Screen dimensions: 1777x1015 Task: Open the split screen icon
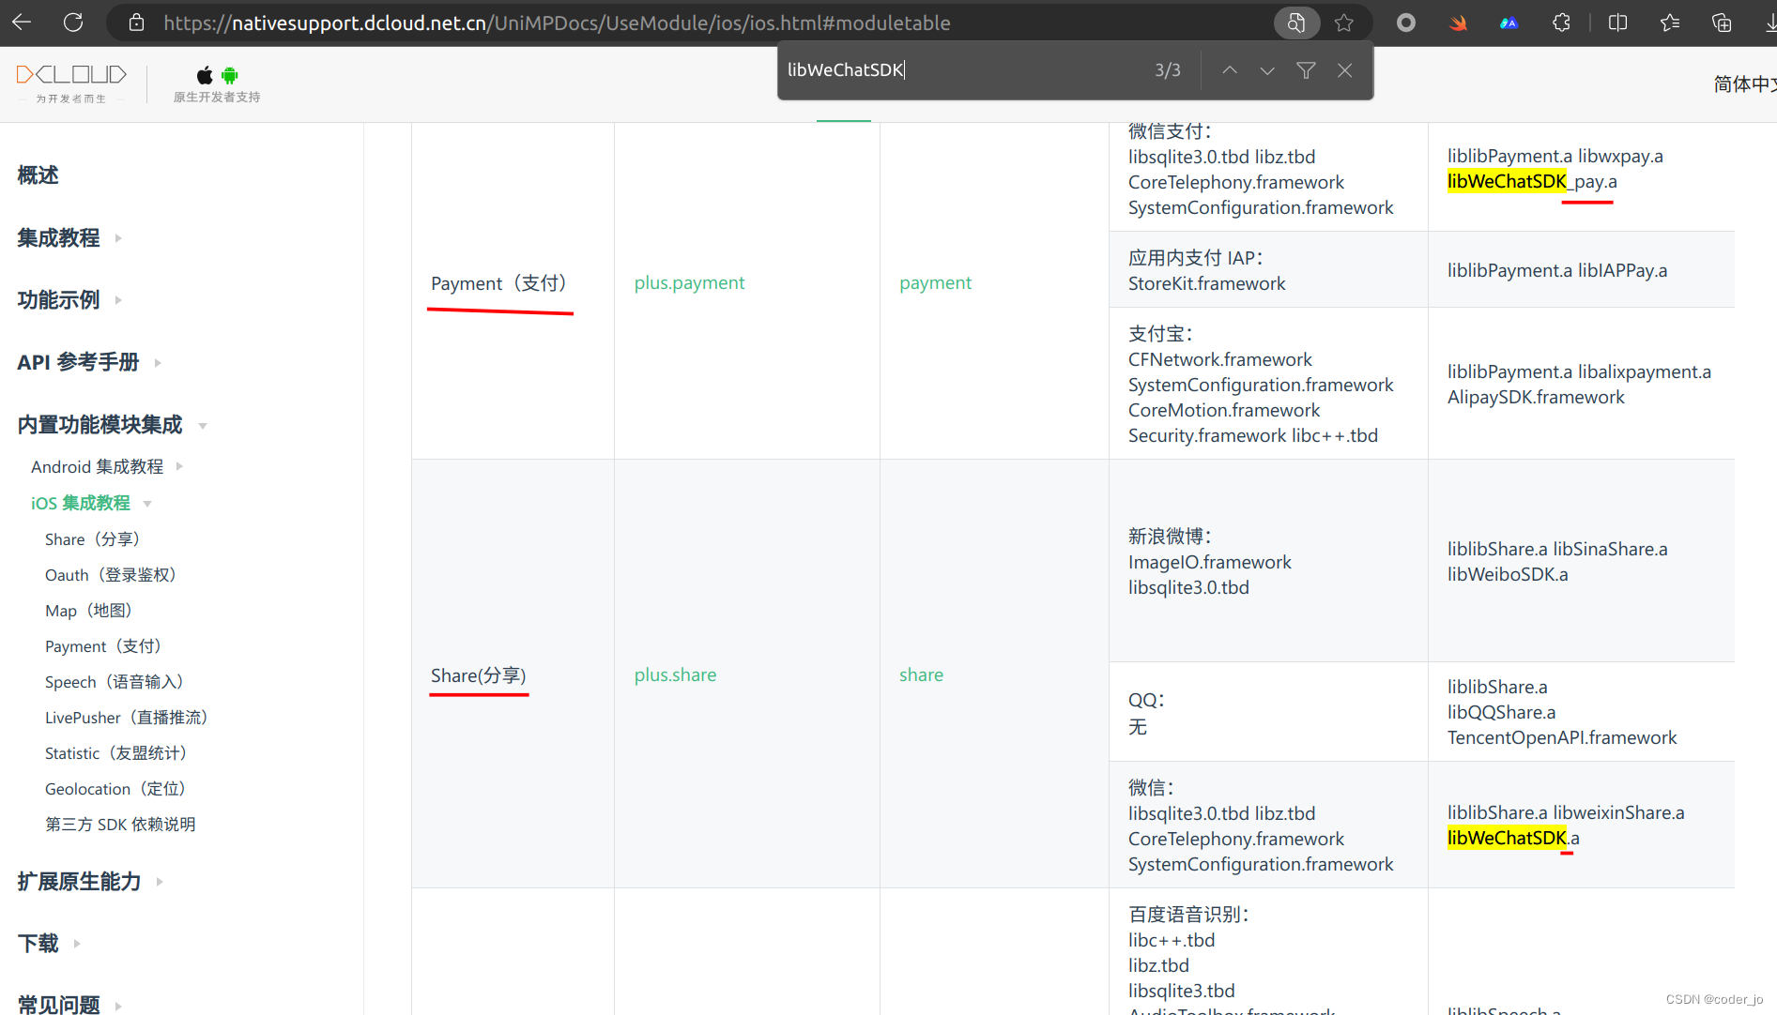click(1617, 23)
